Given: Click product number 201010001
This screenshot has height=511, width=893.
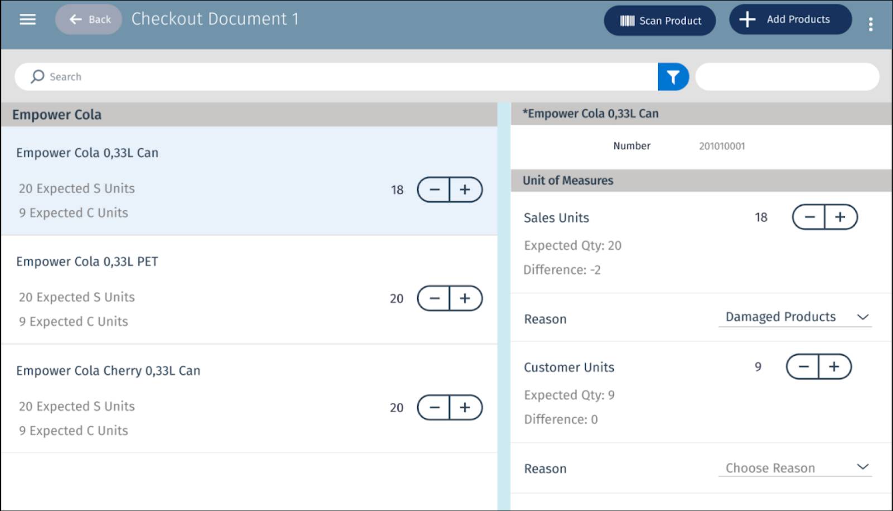Looking at the screenshot, I should 722,146.
